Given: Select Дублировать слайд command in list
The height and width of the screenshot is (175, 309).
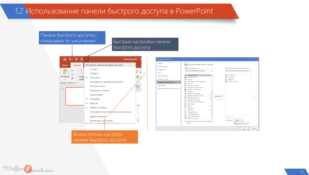Looking at the screenshot, I should [x=198, y=100].
